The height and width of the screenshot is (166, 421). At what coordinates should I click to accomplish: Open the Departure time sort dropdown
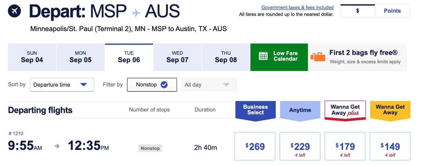(x=62, y=84)
